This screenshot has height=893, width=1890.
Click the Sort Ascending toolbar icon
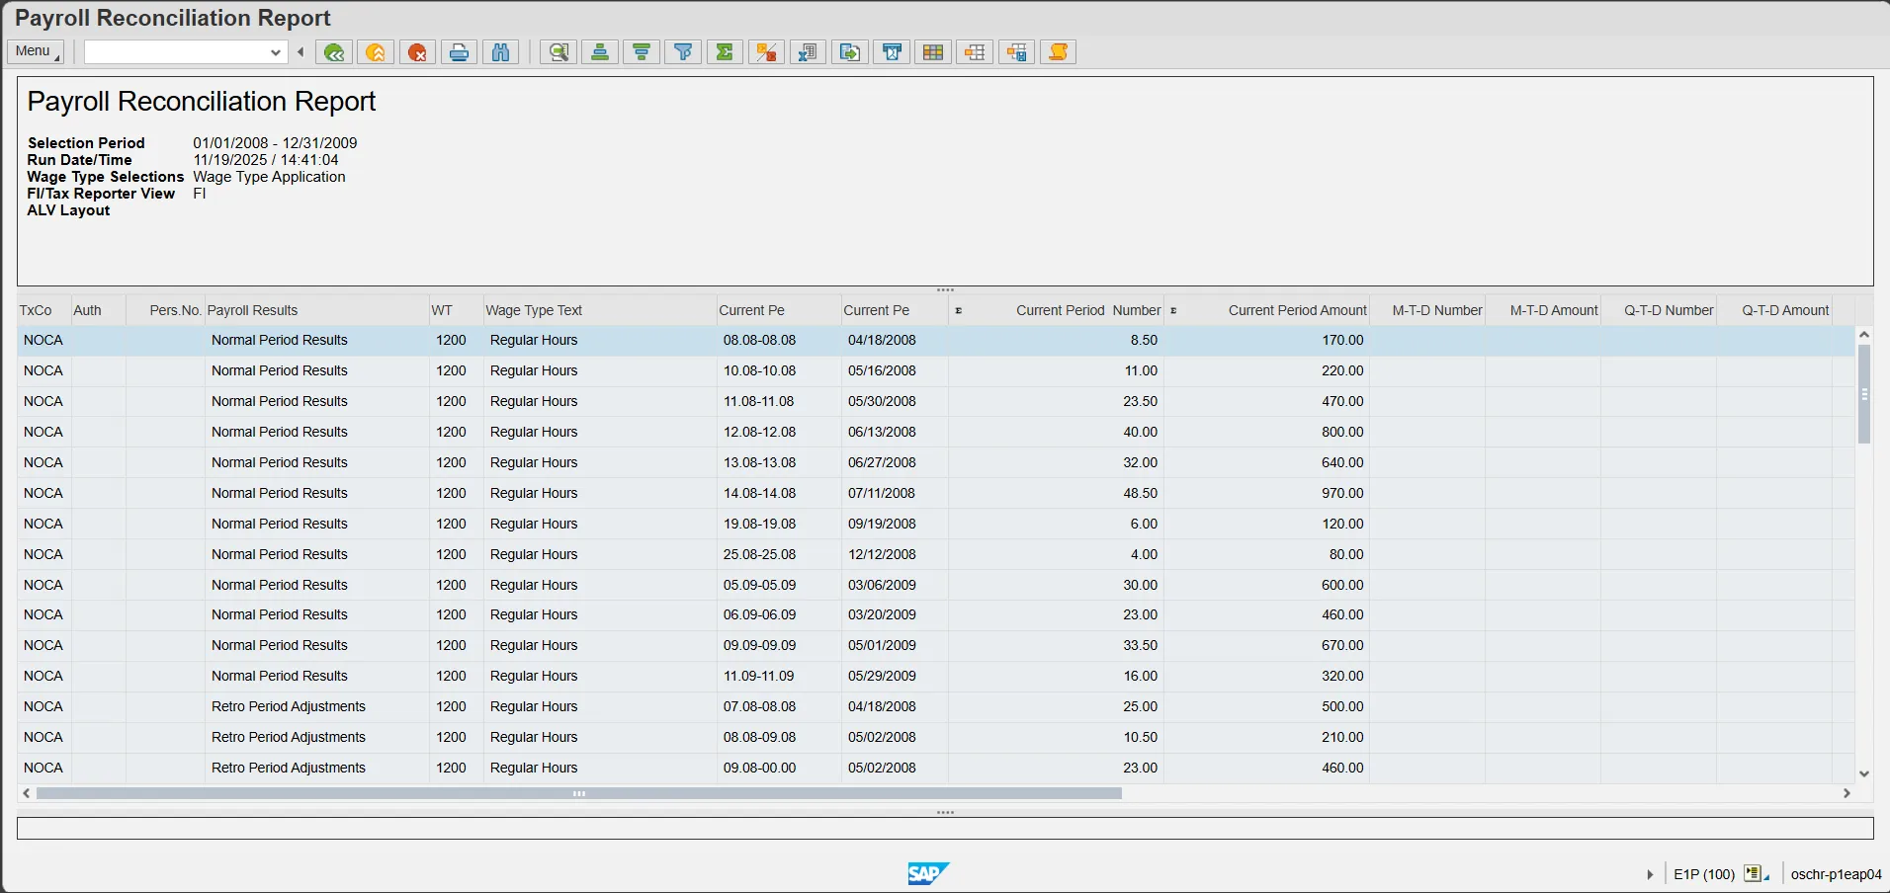pyautogui.click(x=600, y=52)
